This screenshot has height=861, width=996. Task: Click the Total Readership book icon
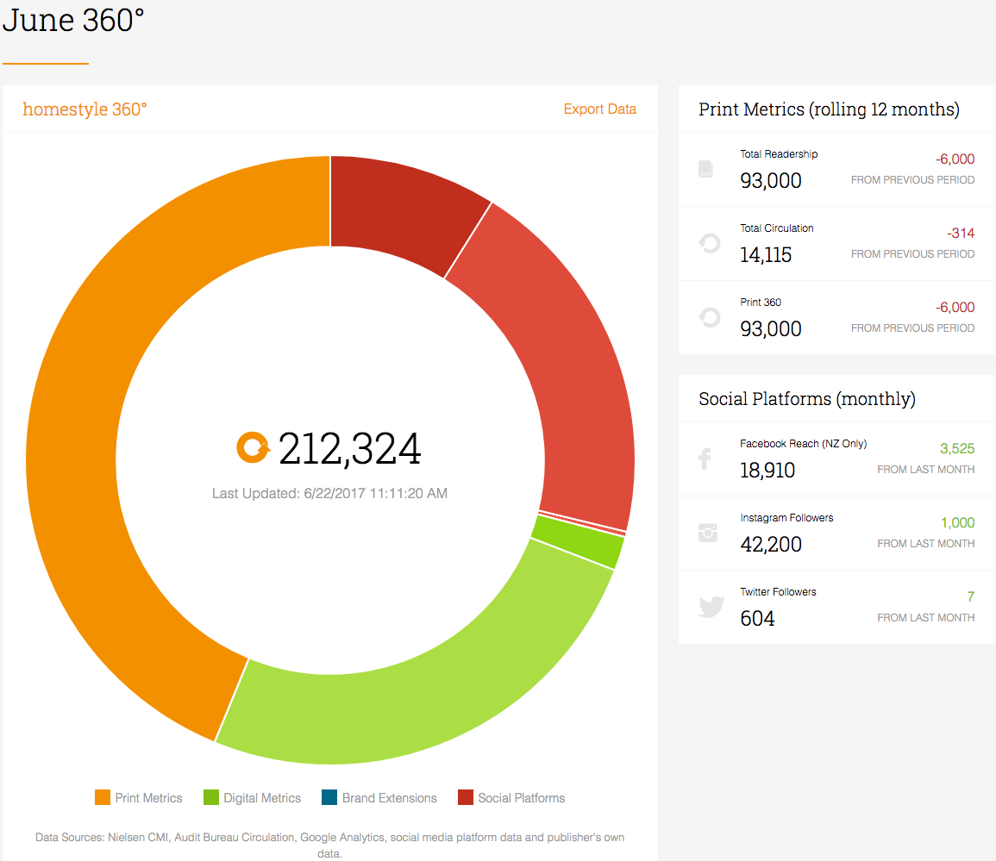pos(705,169)
